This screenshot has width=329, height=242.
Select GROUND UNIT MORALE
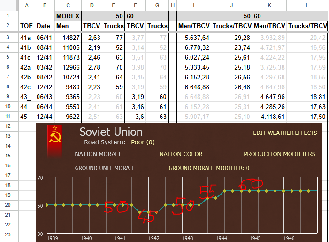(105, 168)
